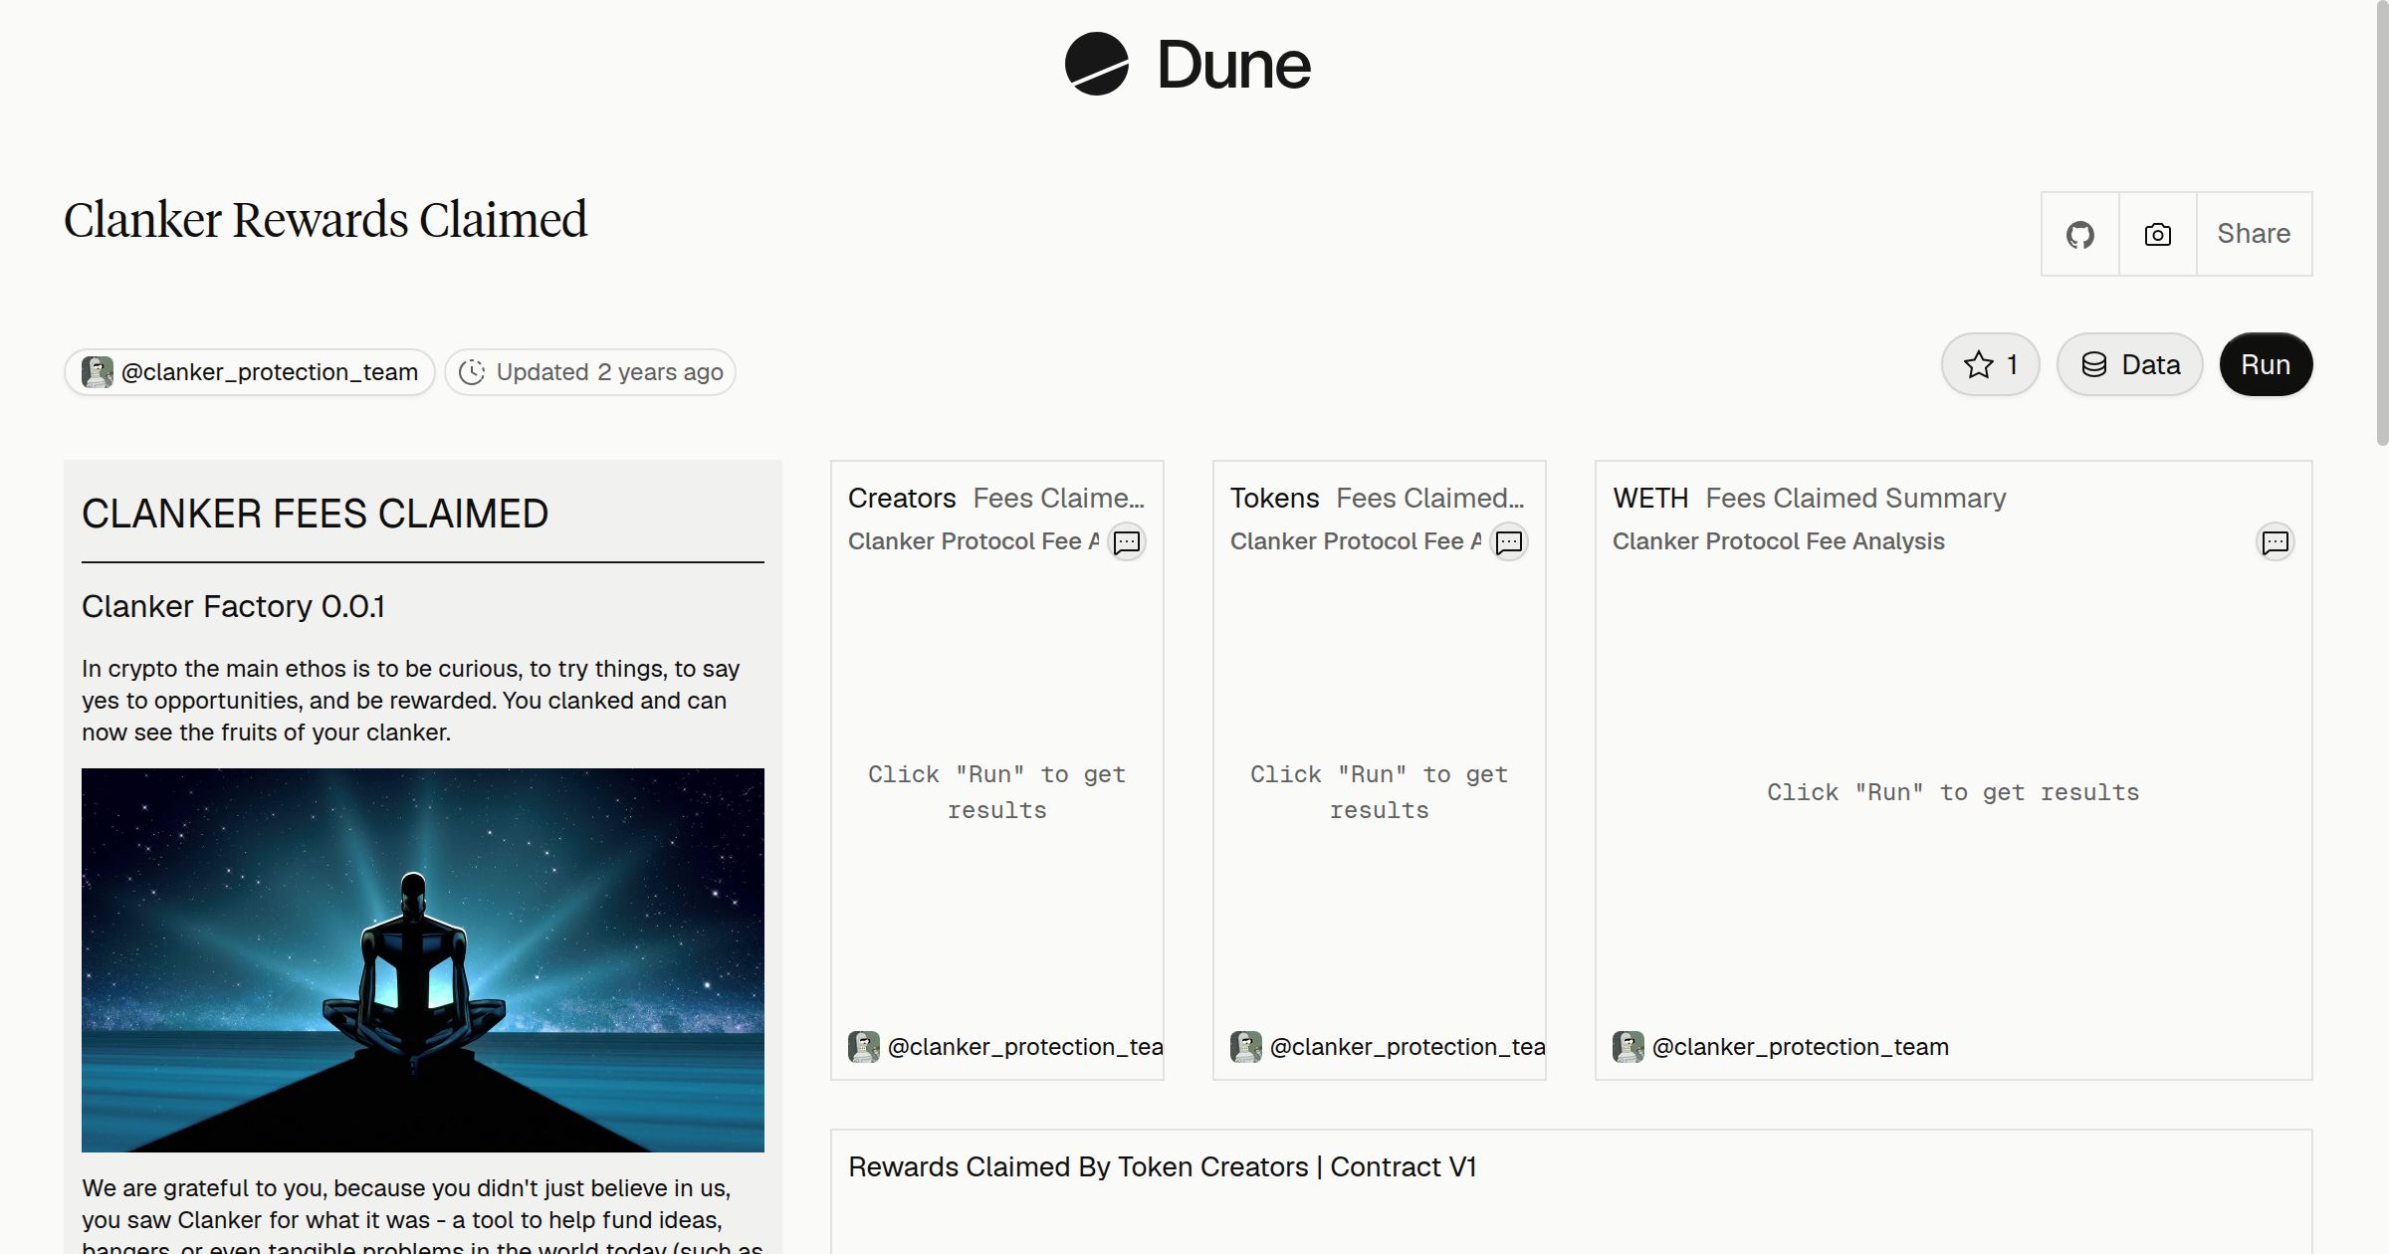Click the meditating robot image
The width and height of the screenshot is (2389, 1254).
423,960
